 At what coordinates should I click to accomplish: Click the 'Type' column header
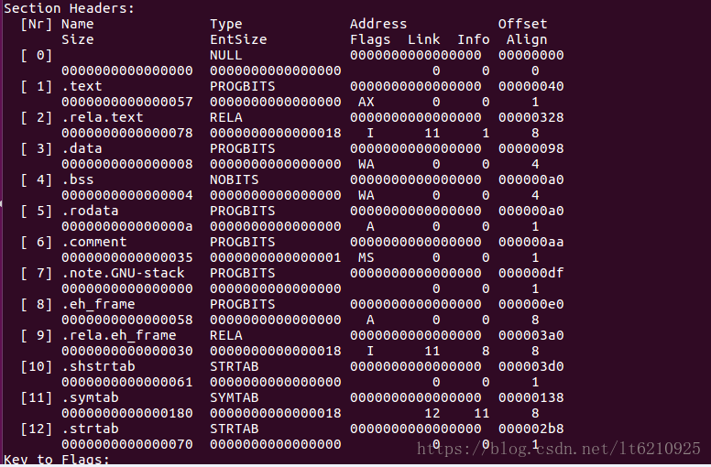[x=225, y=24]
